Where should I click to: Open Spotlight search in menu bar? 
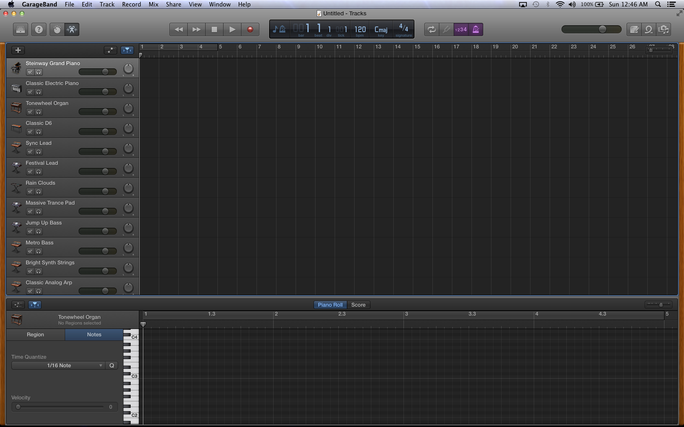point(658,4)
